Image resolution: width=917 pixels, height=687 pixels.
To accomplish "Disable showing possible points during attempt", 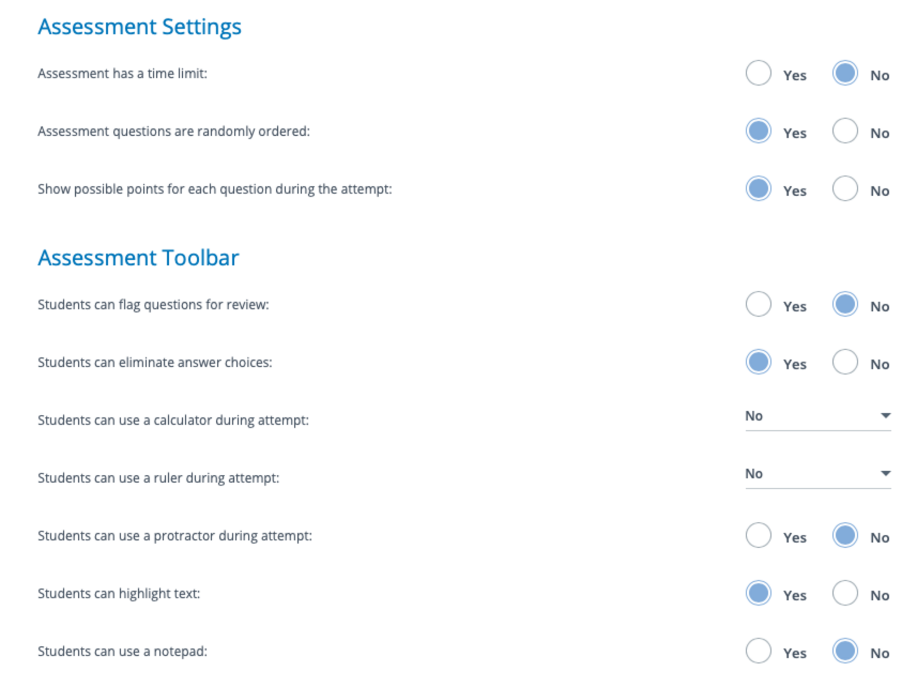I will pos(844,189).
